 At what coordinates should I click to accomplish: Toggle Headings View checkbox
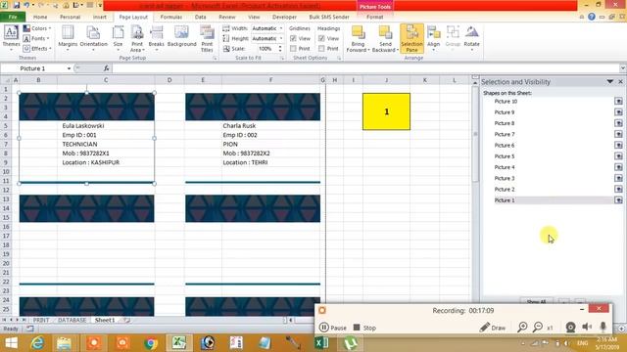click(x=321, y=38)
